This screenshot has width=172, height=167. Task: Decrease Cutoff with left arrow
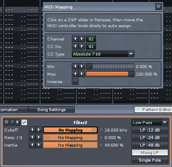(x=32, y=130)
